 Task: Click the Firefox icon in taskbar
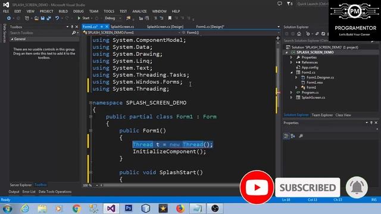pyautogui.click(x=180, y=209)
